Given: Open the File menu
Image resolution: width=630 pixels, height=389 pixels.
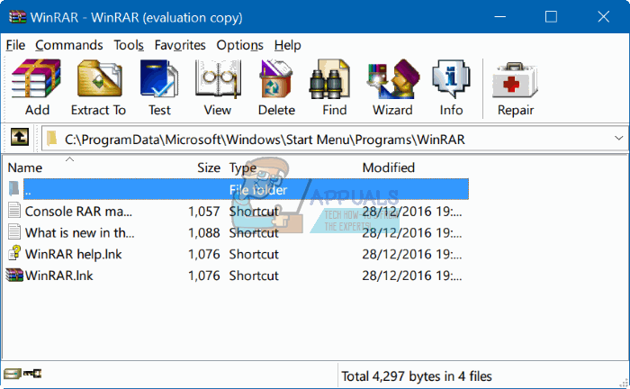Looking at the screenshot, I should click(15, 45).
